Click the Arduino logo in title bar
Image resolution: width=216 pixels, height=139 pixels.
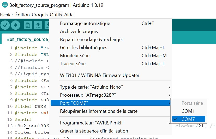(x=5, y=5)
